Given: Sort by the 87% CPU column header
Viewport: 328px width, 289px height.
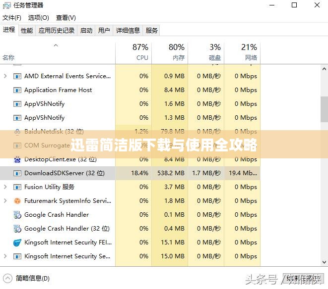Looking at the screenshot, I should tap(133, 52).
